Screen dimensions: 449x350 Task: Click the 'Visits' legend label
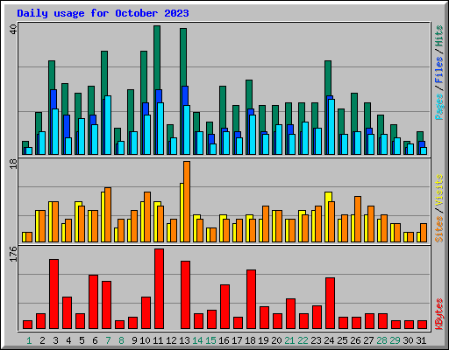pyautogui.click(x=439, y=190)
